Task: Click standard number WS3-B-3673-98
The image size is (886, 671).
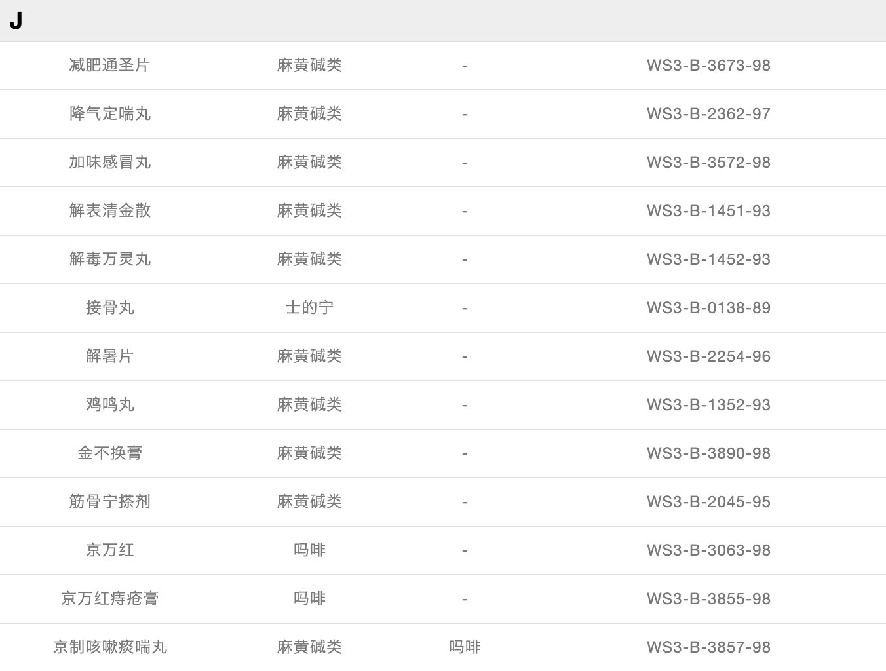Action: [x=708, y=66]
